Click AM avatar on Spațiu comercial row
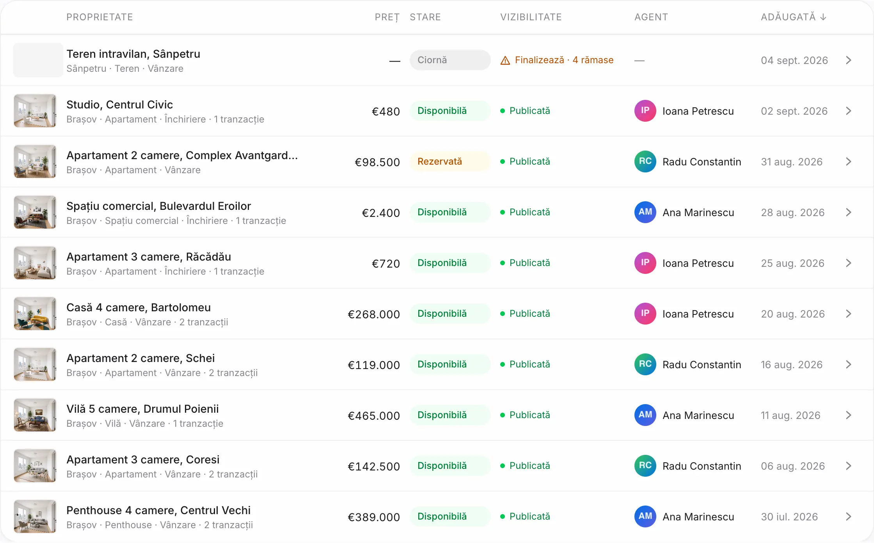Image resolution: width=874 pixels, height=543 pixels. (x=645, y=212)
